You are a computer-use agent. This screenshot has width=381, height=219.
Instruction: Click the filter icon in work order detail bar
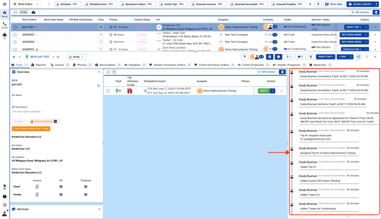point(245,57)
